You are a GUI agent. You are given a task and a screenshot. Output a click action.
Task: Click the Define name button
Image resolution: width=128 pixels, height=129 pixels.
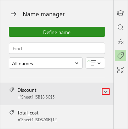(x=57, y=32)
